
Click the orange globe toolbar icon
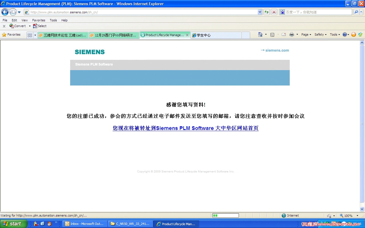354,34
